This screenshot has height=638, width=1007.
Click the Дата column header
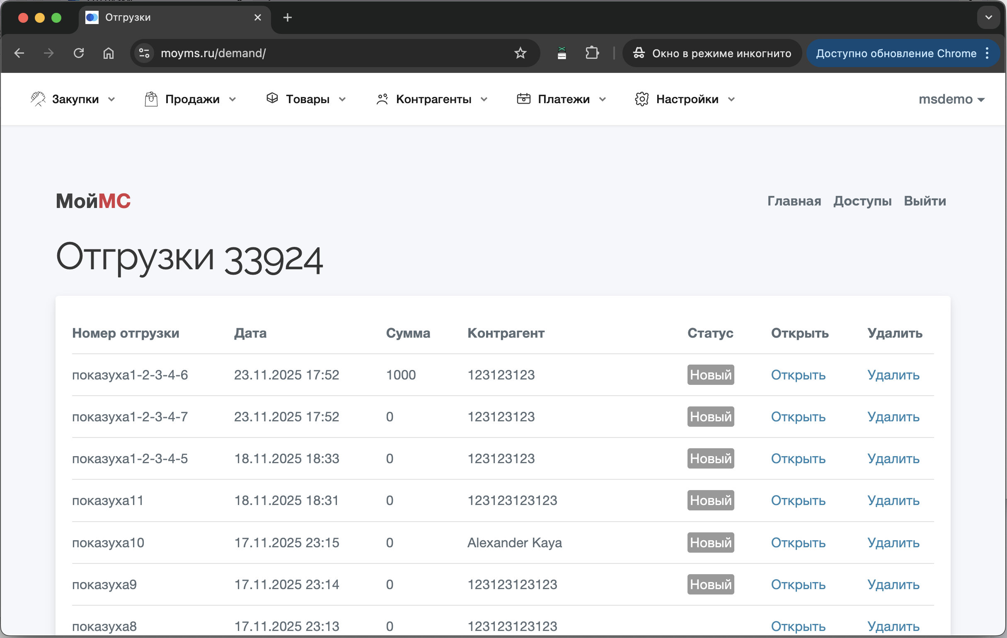point(250,333)
